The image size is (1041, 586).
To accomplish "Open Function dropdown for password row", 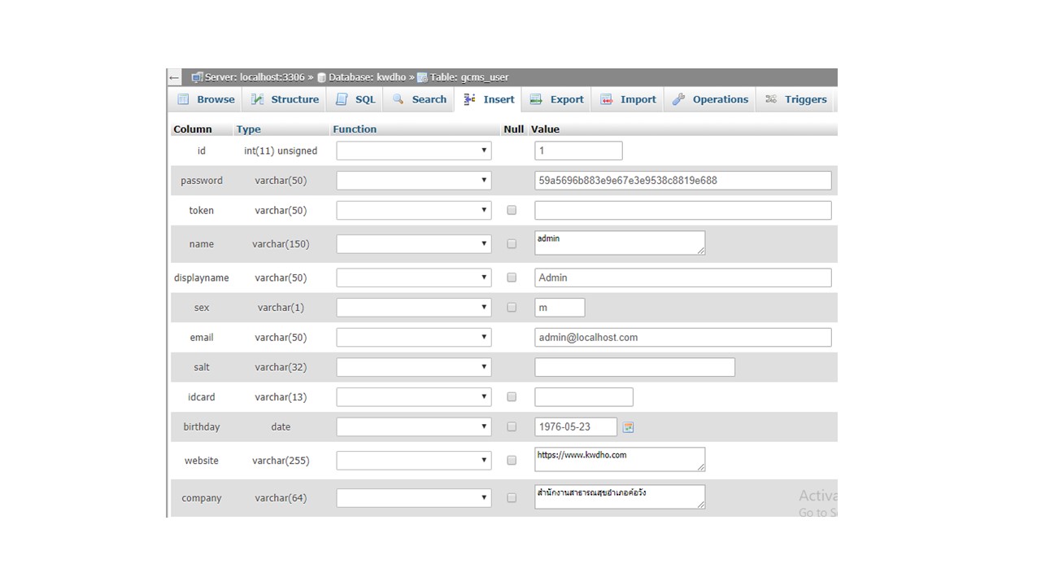I will (x=414, y=180).
